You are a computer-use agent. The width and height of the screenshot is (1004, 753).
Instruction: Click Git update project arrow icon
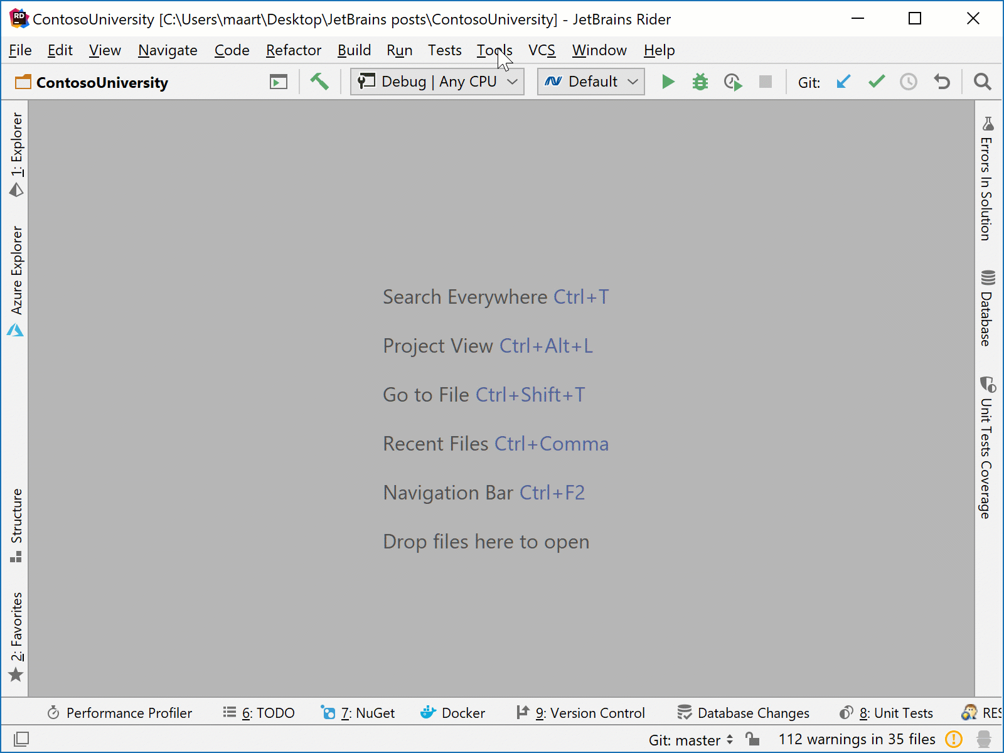coord(843,82)
